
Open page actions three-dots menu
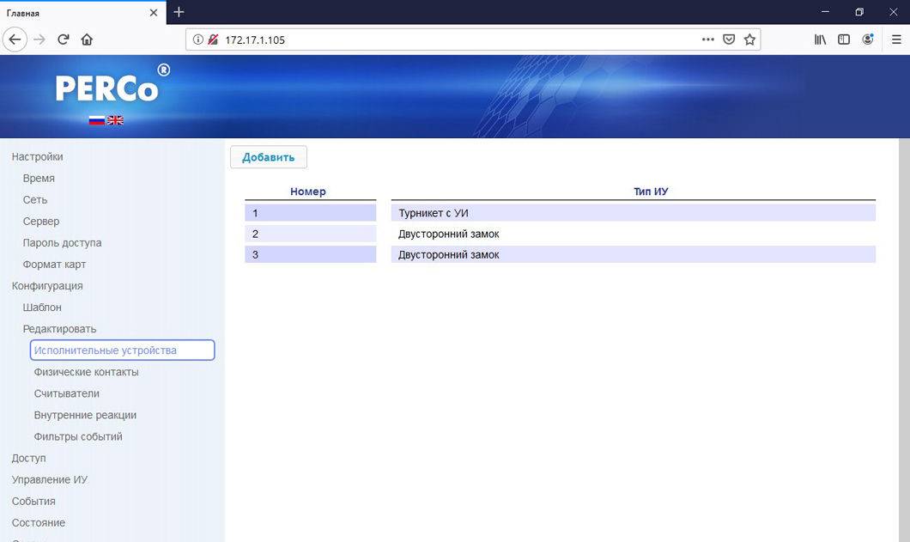point(707,40)
